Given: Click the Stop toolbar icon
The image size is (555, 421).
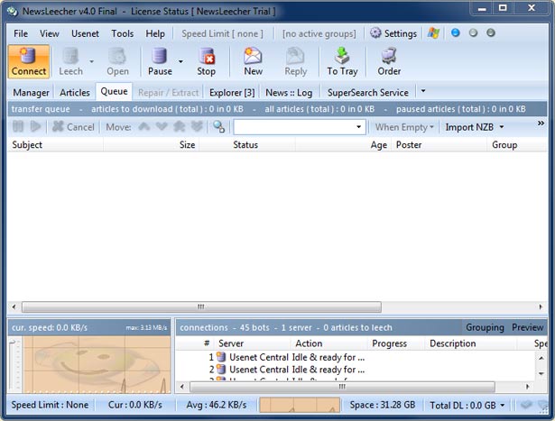Looking at the screenshot, I should click(207, 56).
